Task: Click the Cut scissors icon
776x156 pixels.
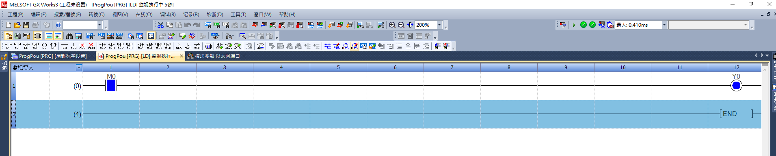Action: click(160, 25)
